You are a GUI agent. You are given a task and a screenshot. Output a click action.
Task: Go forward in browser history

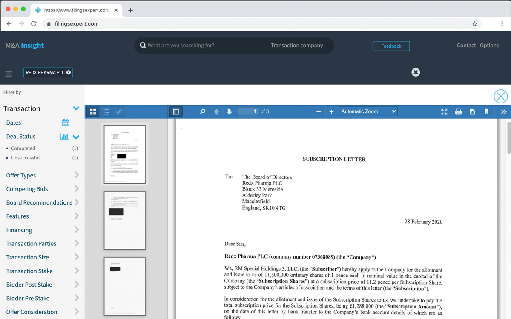point(21,24)
